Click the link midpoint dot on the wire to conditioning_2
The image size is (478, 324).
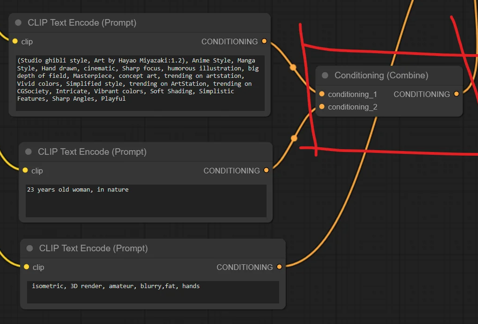coord(294,138)
